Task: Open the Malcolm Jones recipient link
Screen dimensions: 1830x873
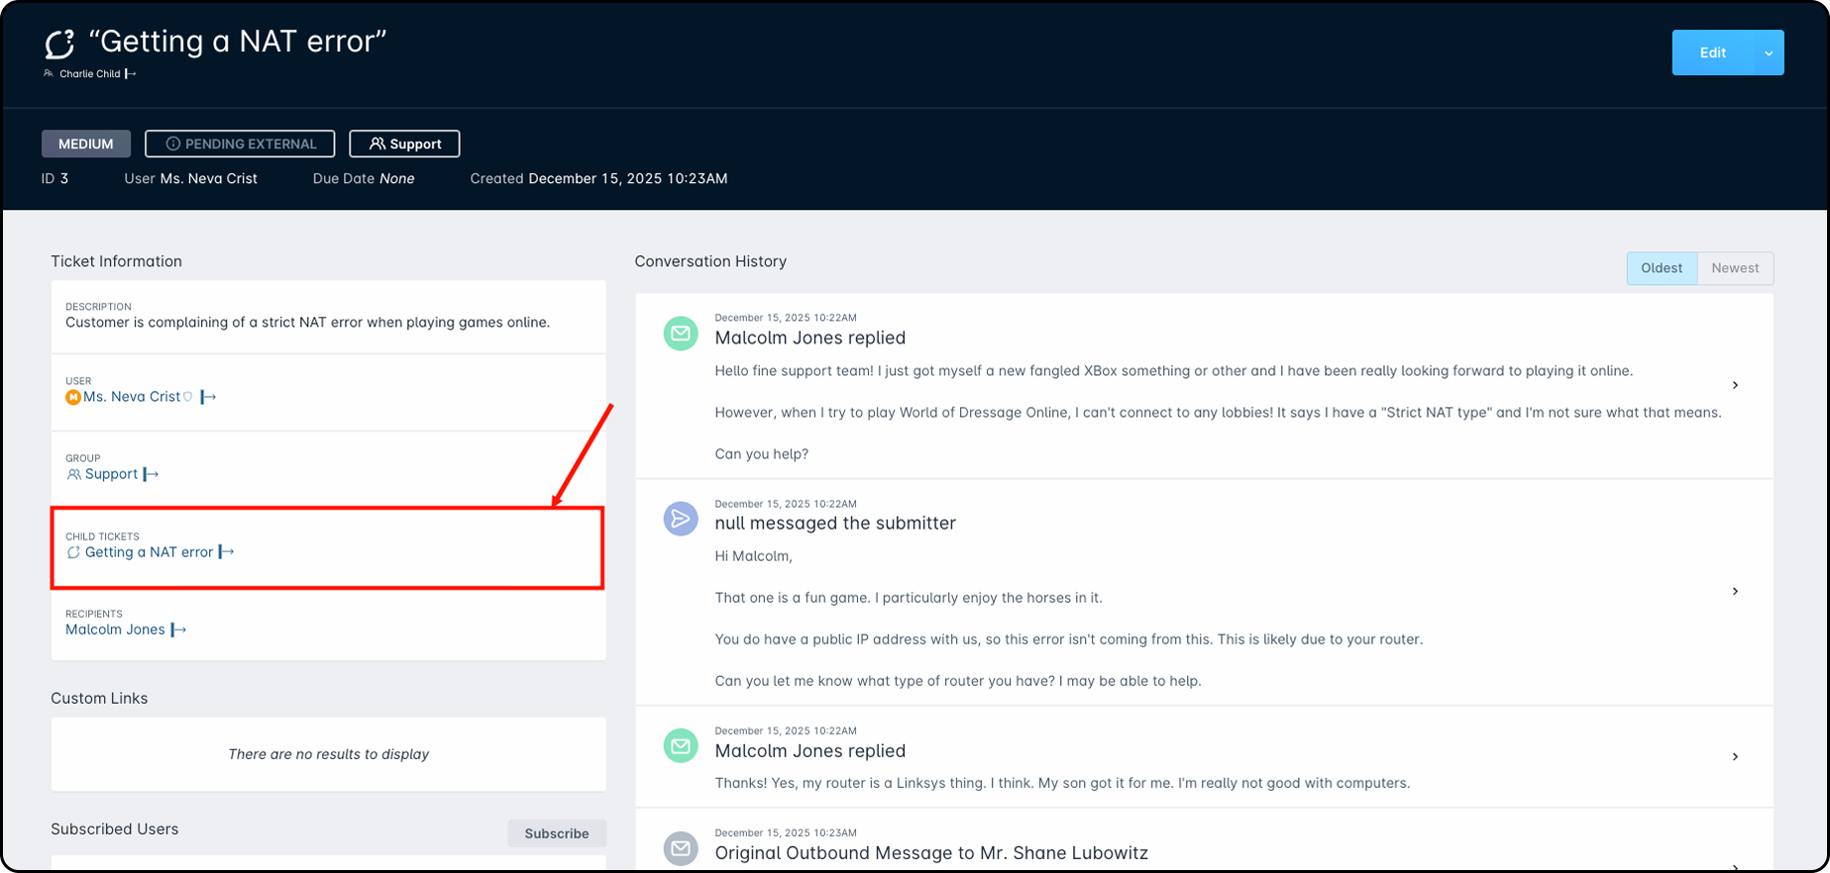Action: point(115,630)
